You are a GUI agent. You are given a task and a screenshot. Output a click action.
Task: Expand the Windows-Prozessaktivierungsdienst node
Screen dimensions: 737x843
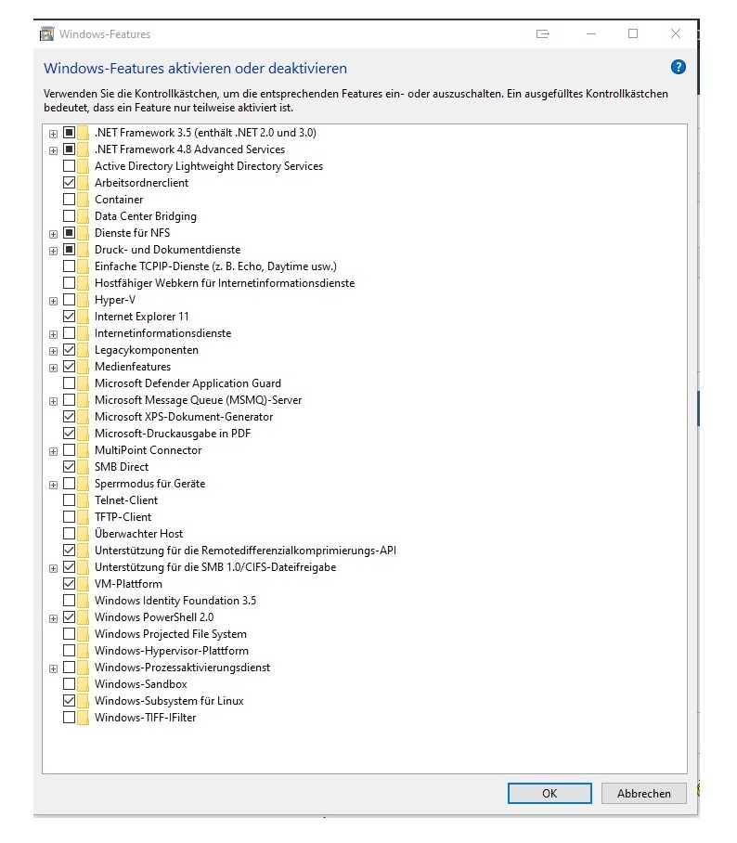click(x=53, y=668)
